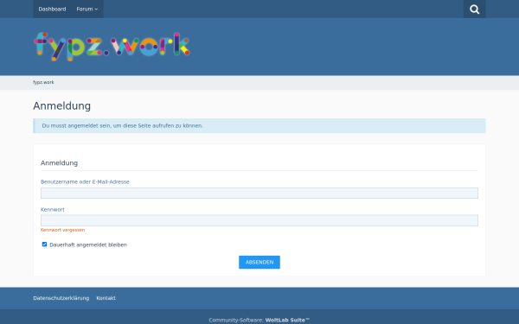Visit the WoltLab Suite link
Viewport: 519px width, 324px height.
[x=287, y=320]
